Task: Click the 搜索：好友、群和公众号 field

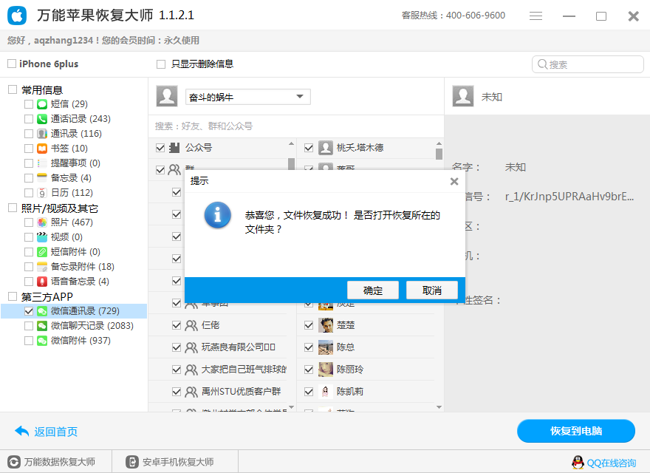Action: click(x=296, y=126)
